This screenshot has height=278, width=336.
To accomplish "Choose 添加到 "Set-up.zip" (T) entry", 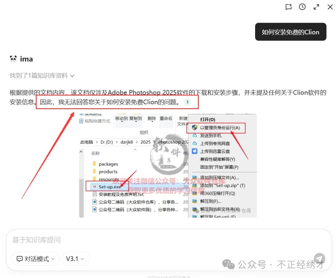I will 223,185.
